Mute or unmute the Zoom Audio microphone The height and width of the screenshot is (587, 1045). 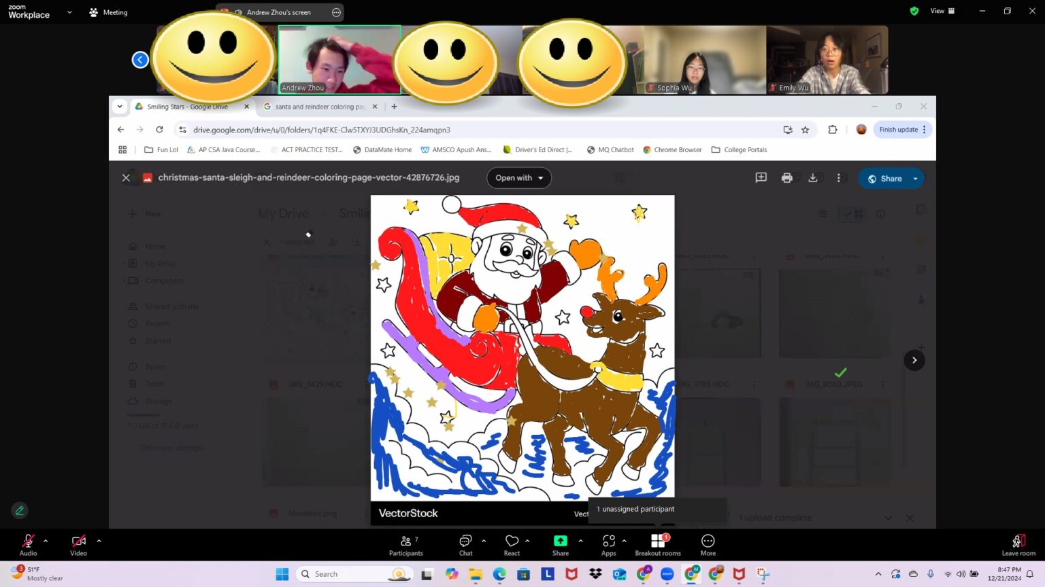28,544
